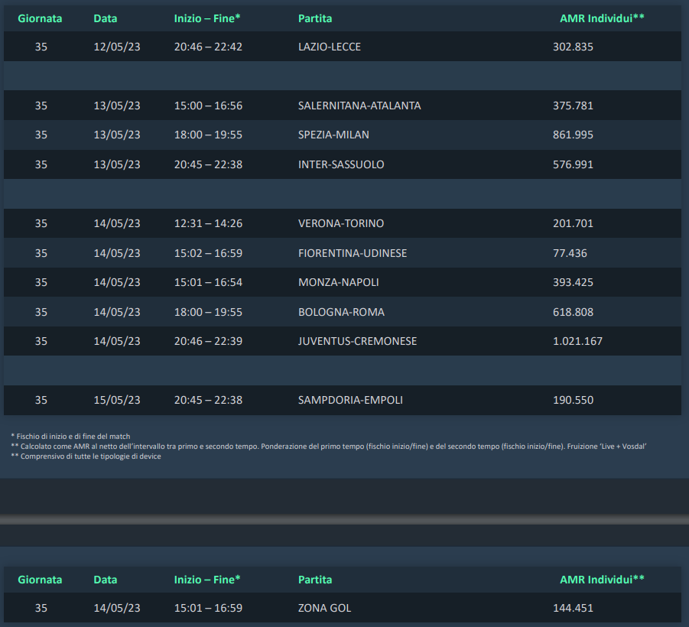Click the MONZA-NAPOLI row date 14/05/23
The height and width of the screenshot is (627, 689).
[x=117, y=282]
